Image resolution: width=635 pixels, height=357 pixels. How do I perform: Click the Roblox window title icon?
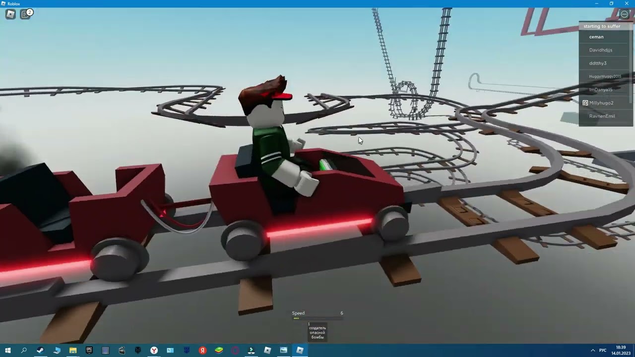pos(3,3)
